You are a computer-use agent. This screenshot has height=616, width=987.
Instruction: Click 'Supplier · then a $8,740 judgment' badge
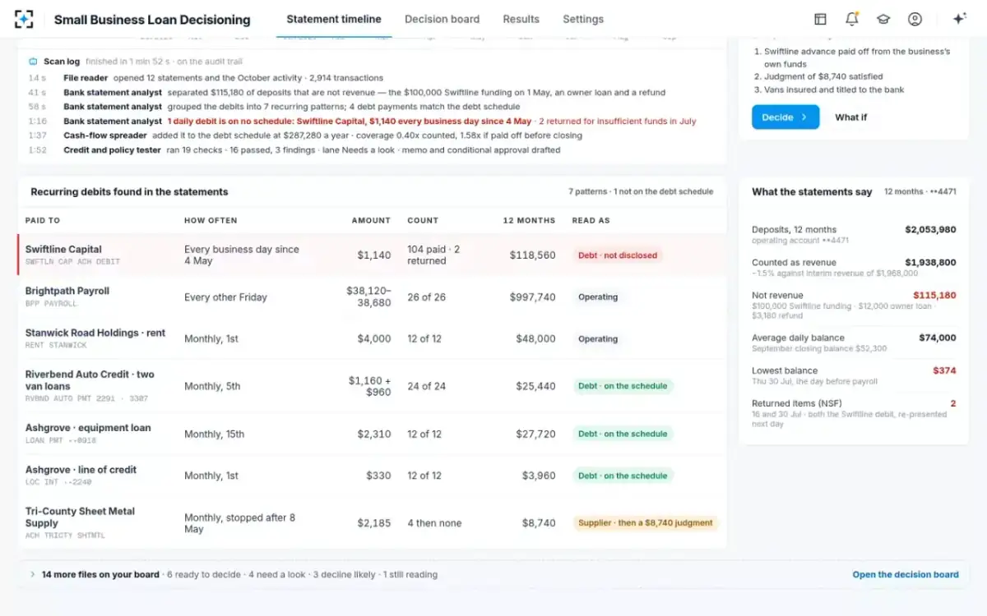(646, 523)
